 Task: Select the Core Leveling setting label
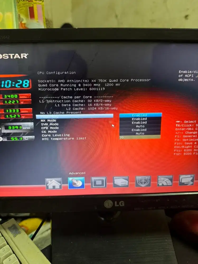[56, 135]
